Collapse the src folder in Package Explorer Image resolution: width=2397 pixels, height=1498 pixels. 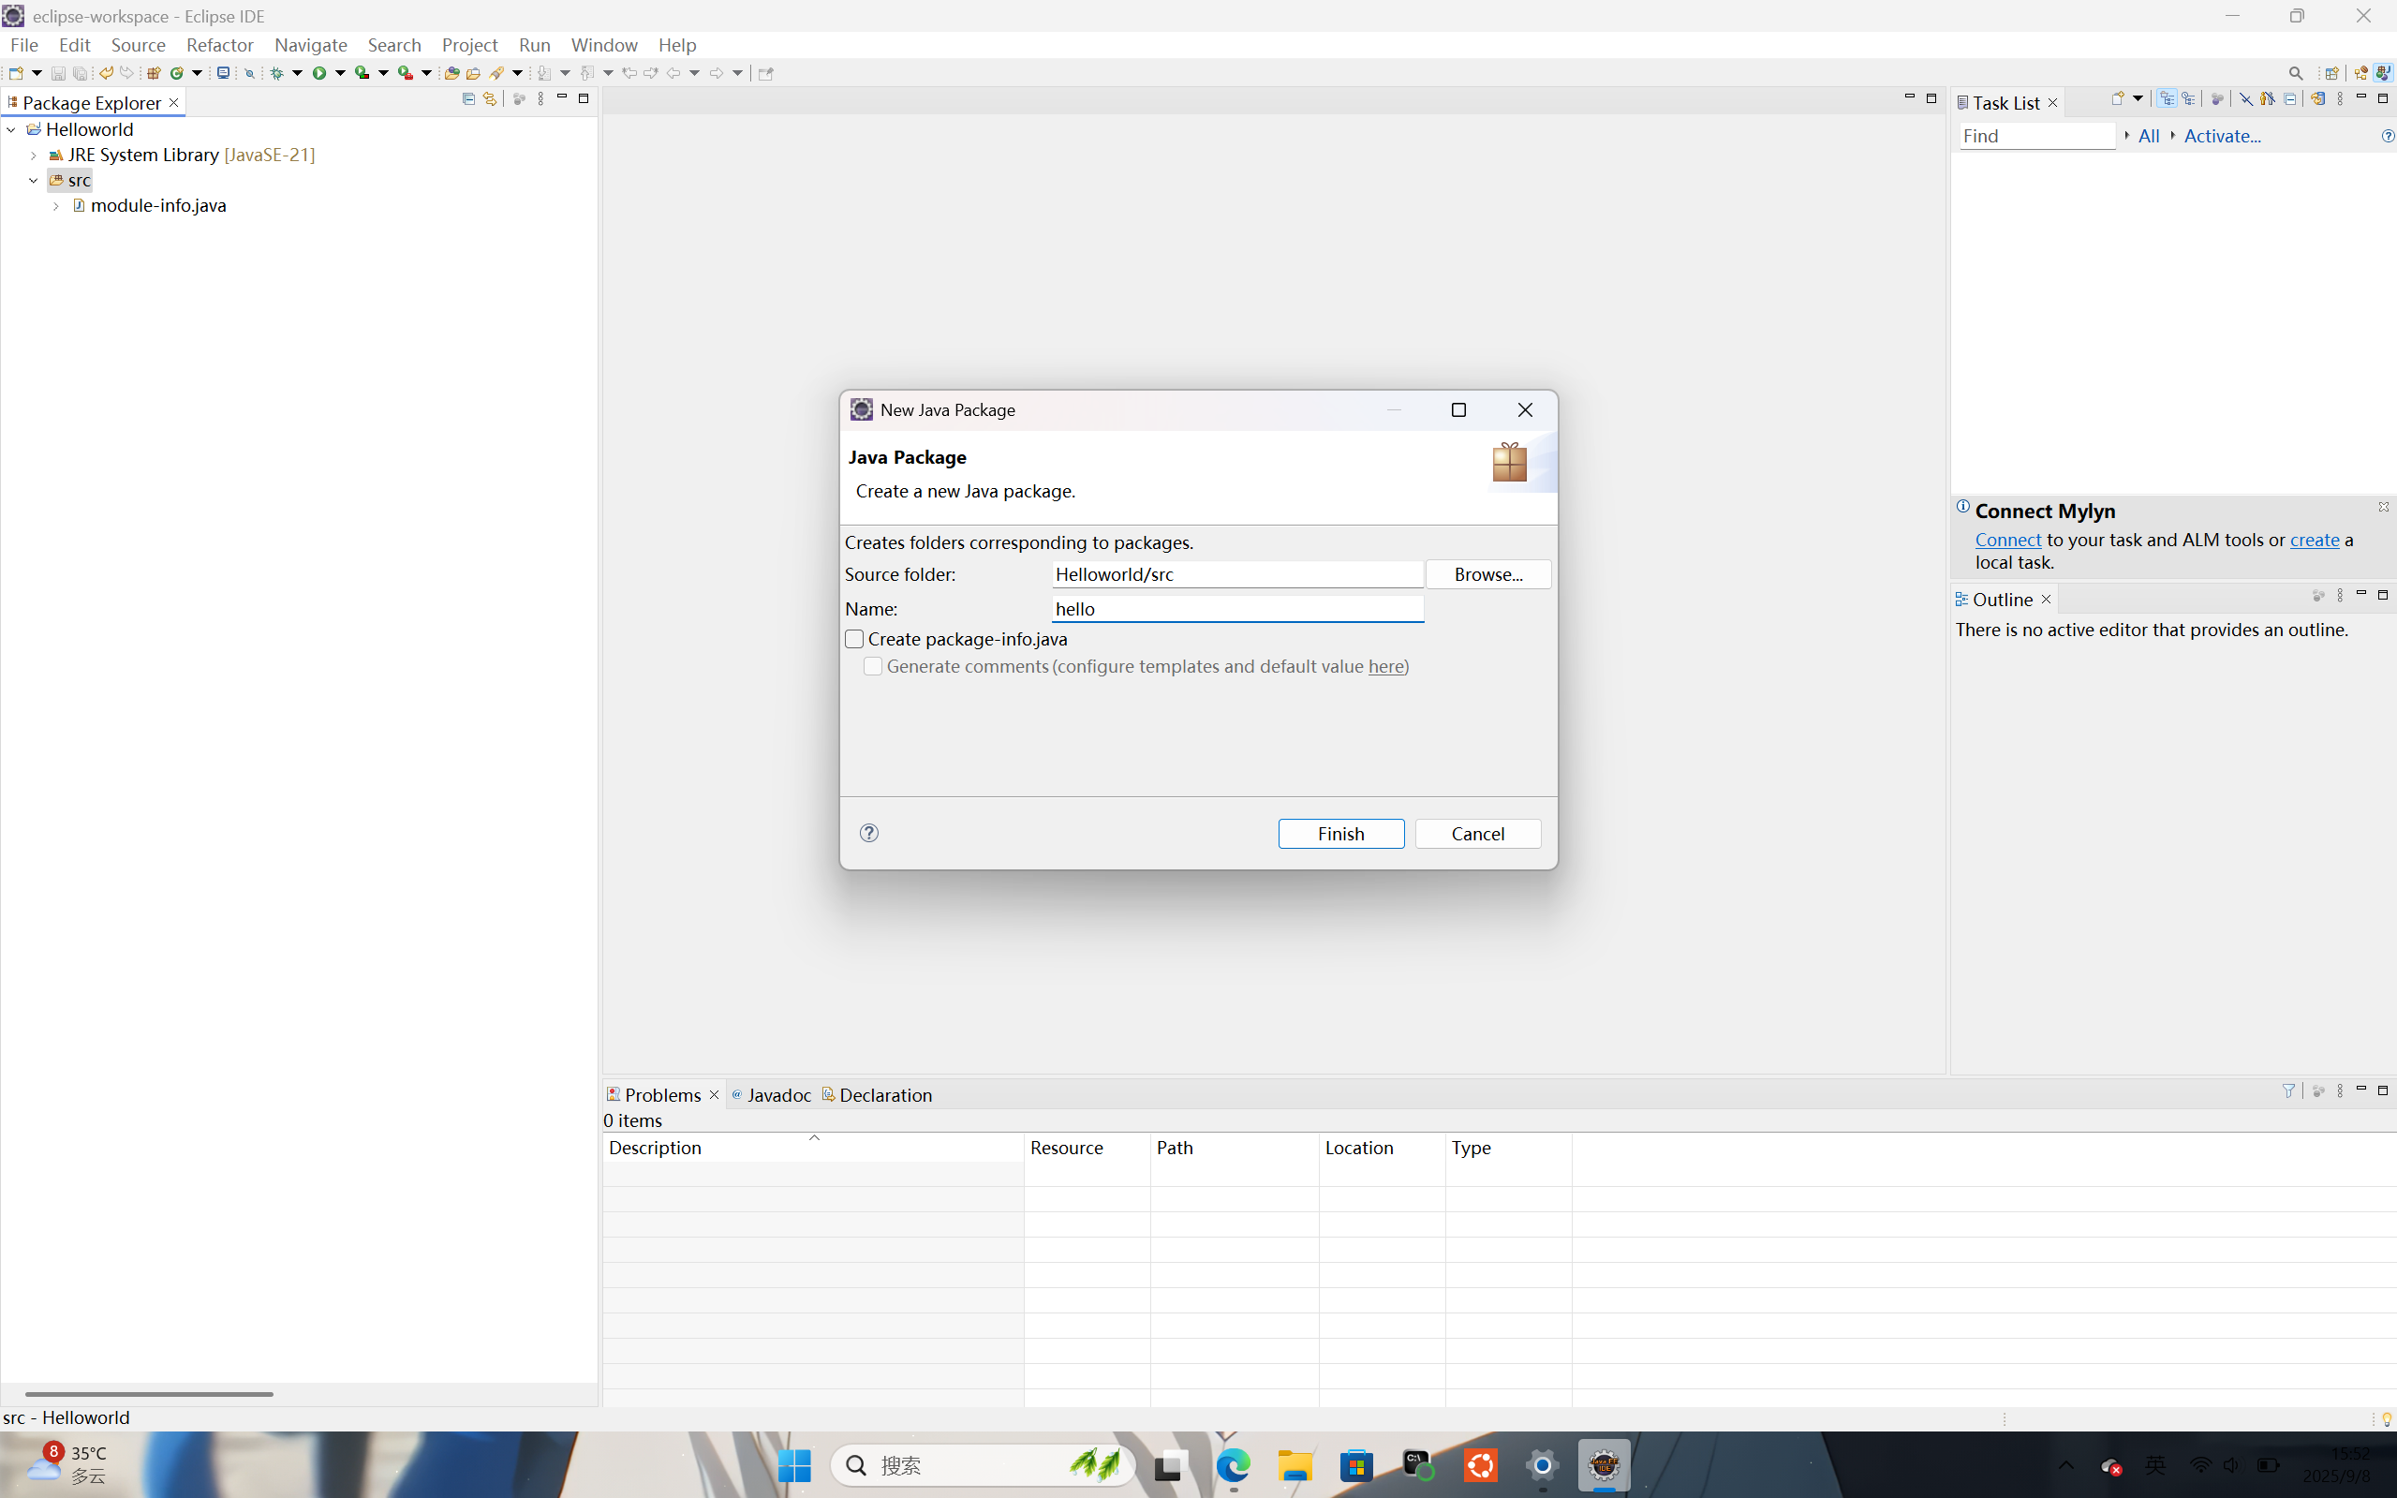34,179
